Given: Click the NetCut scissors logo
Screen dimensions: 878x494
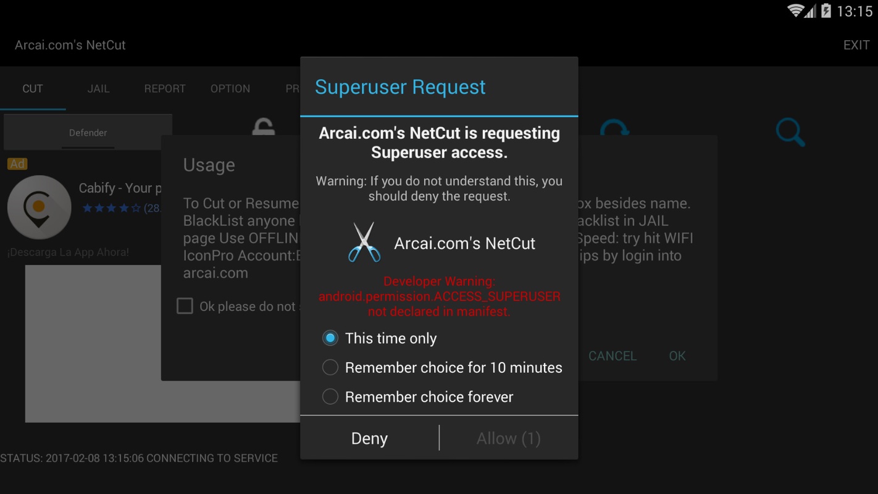Looking at the screenshot, I should [x=363, y=241].
